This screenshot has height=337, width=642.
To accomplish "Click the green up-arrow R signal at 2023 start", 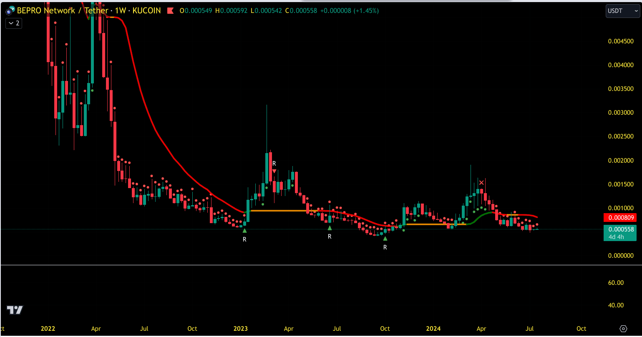I will click(244, 230).
